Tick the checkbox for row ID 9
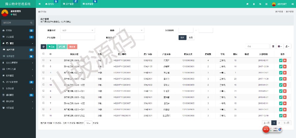296x138 pixels. pos(43,97)
